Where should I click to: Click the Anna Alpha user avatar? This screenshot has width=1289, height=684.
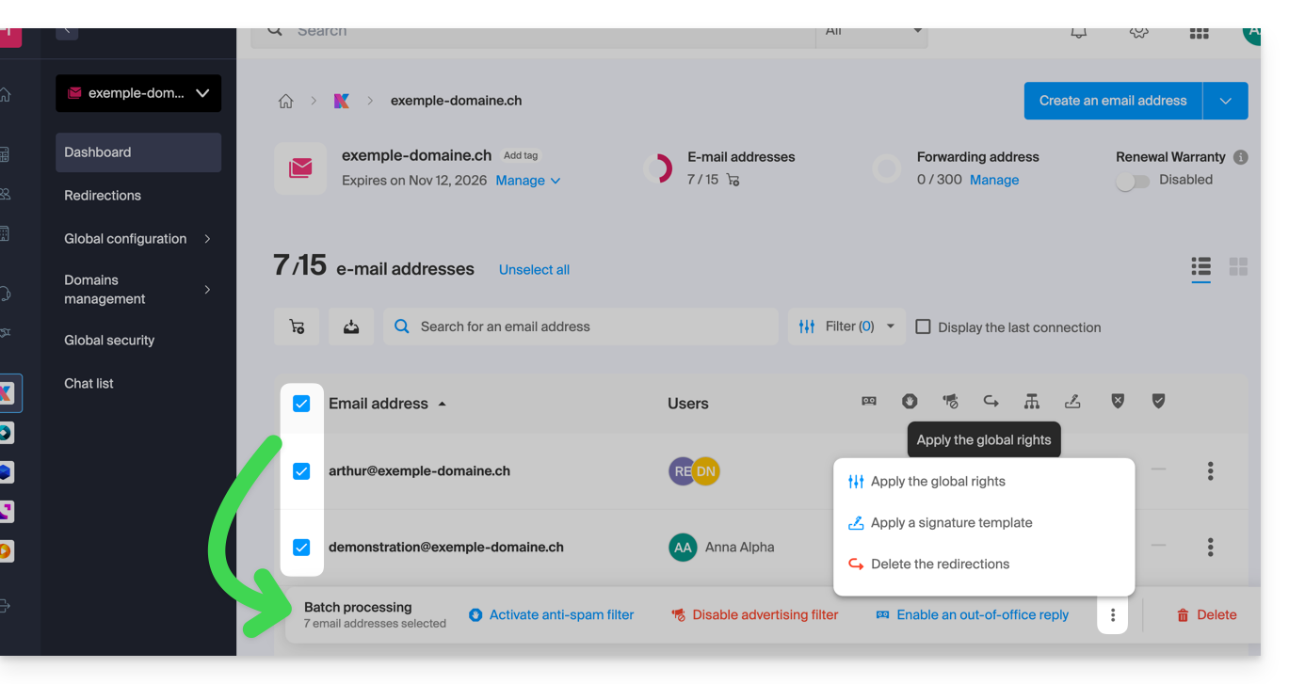pyautogui.click(x=683, y=547)
